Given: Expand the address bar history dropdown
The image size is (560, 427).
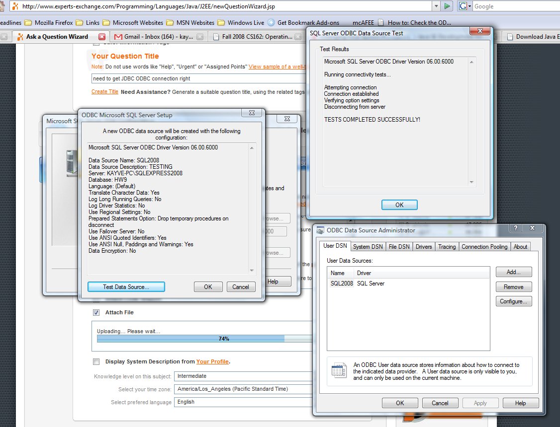Looking at the screenshot, I should tap(436, 6).
